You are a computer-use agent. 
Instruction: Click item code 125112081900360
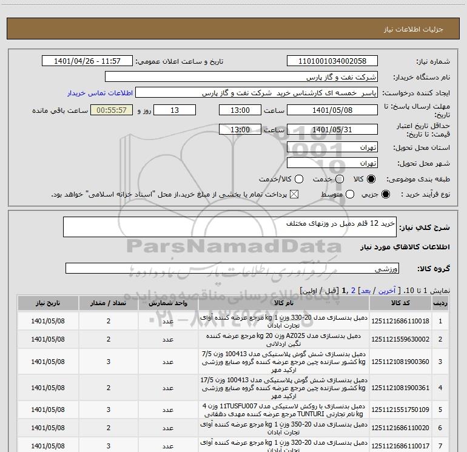coord(400,362)
